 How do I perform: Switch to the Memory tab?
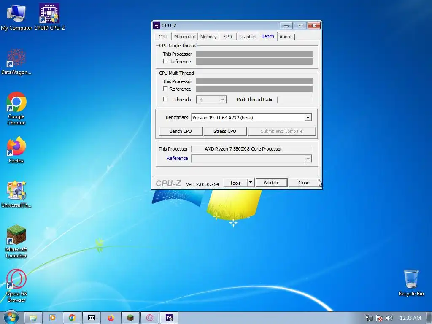(208, 37)
